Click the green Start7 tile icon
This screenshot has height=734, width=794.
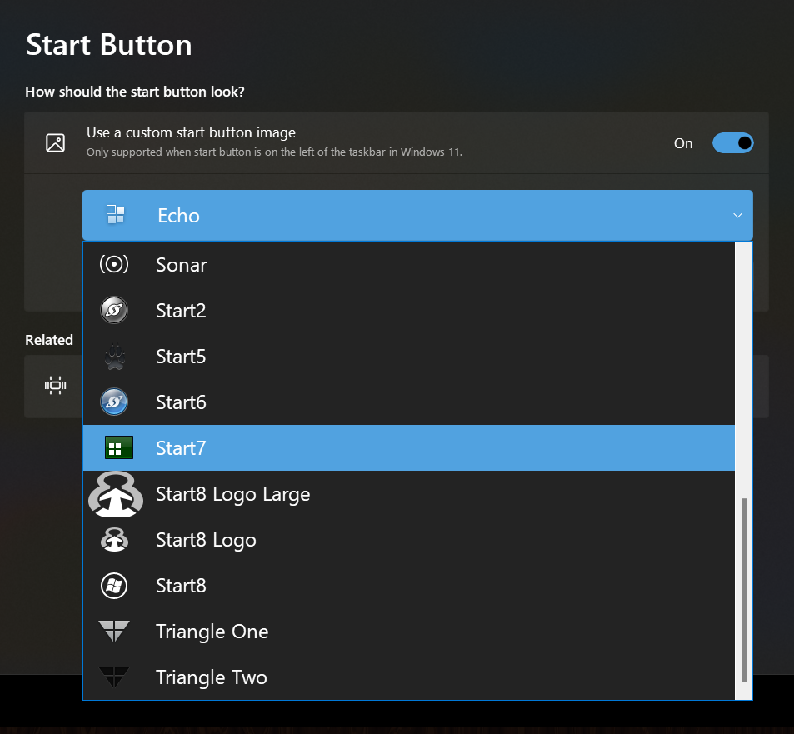point(119,447)
